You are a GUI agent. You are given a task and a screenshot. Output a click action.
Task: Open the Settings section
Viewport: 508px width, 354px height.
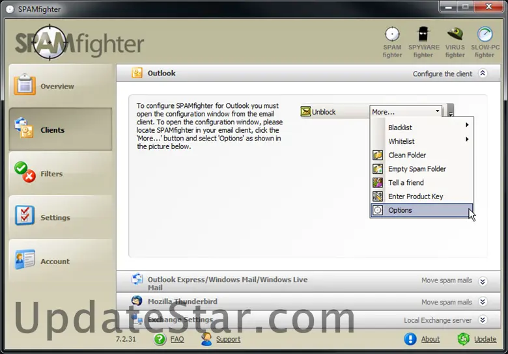[61, 217]
